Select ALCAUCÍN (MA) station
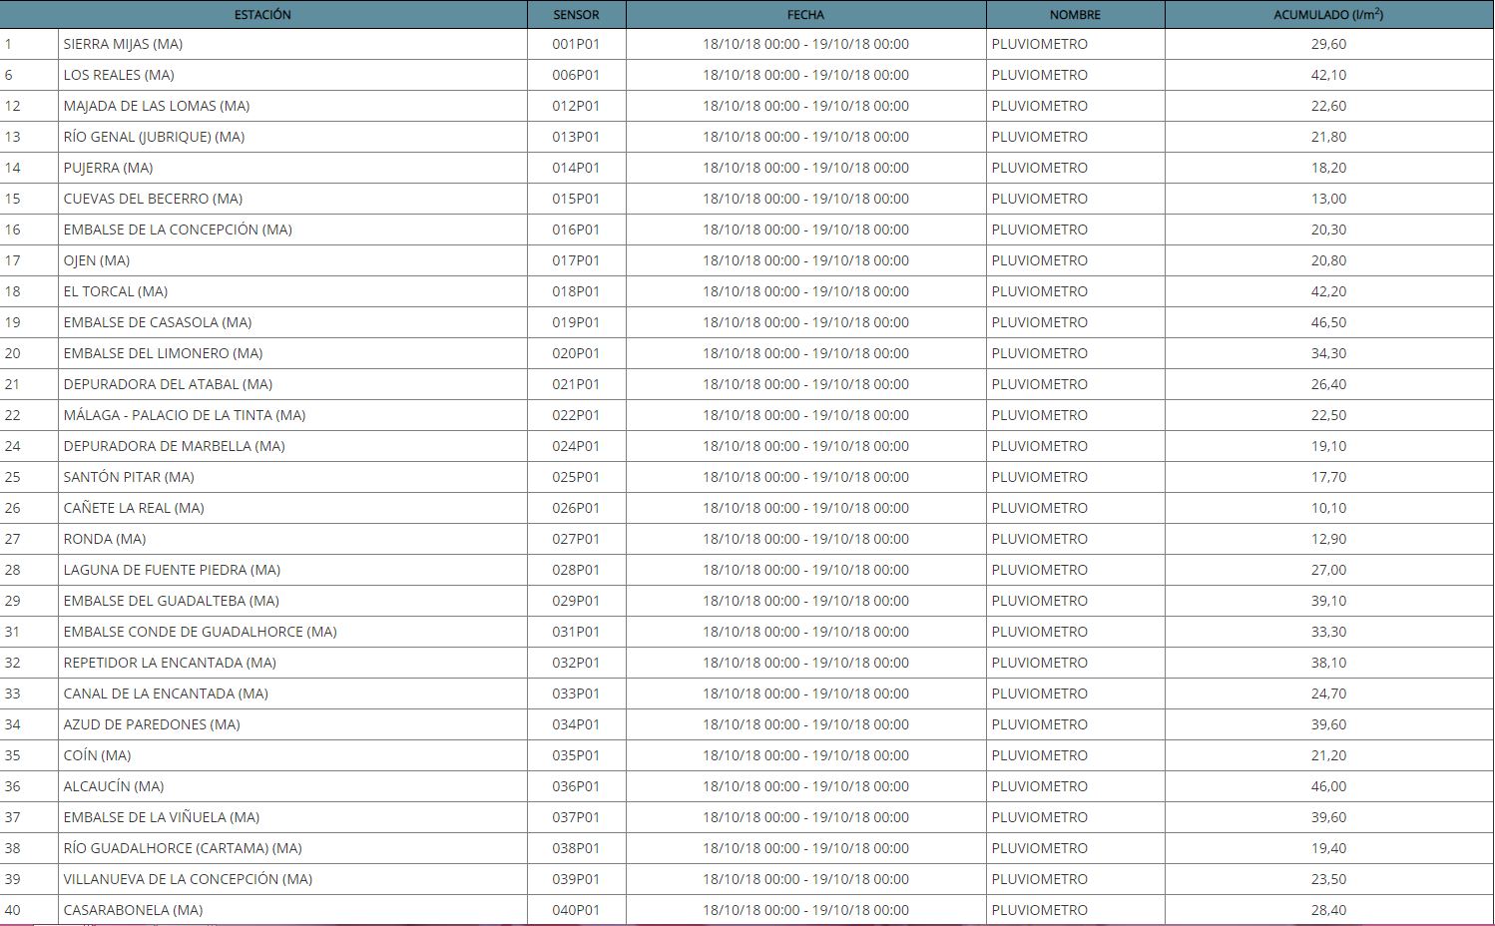1495x926 pixels. point(114,786)
